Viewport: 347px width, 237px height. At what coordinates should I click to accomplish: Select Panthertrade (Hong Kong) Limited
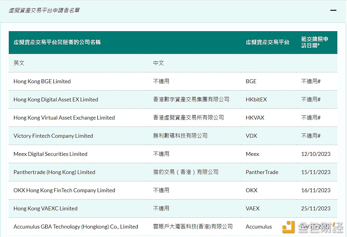[55, 172]
